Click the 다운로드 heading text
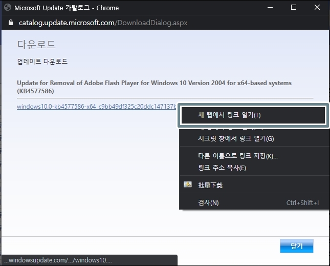Viewport: 330px width, 266px height. (36, 45)
